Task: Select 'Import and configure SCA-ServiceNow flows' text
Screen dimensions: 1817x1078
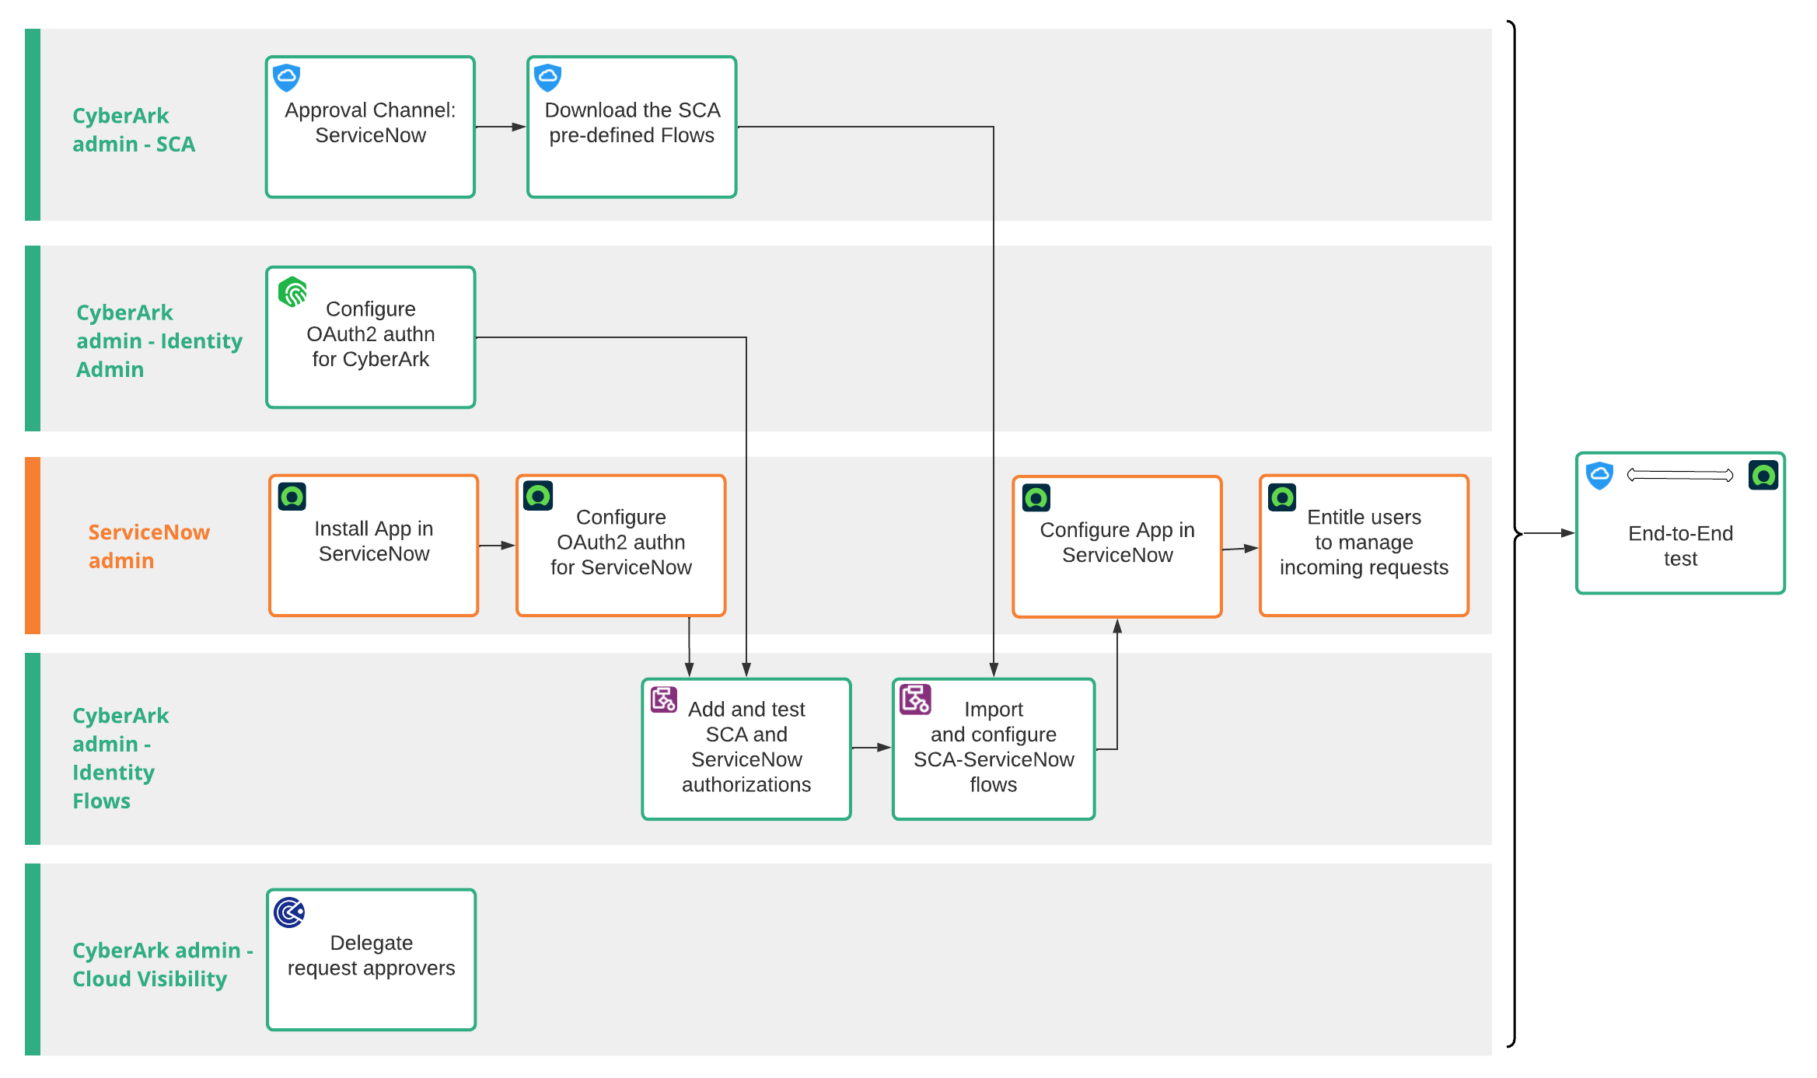Action: (x=994, y=747)
